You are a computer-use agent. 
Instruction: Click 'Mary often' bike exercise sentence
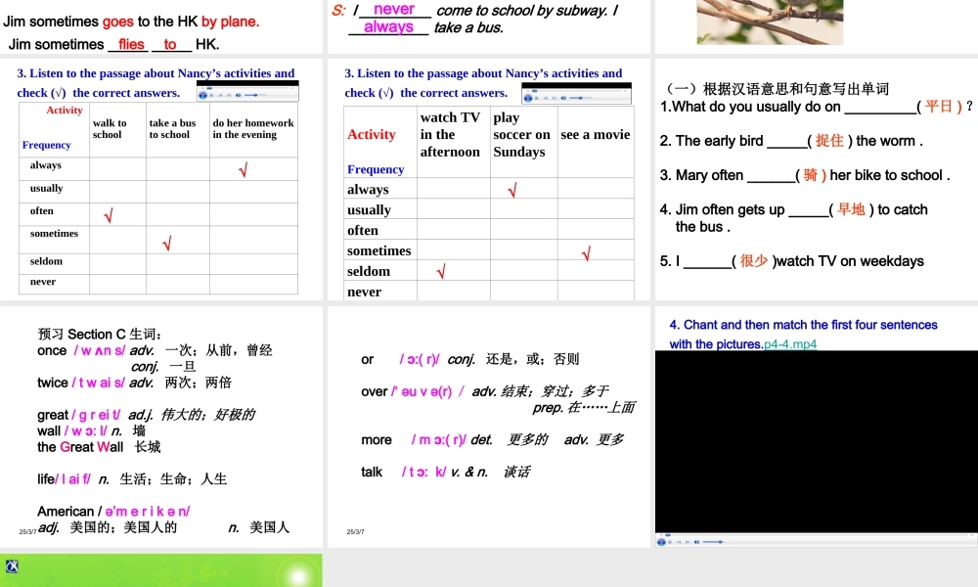click(805, 175)
